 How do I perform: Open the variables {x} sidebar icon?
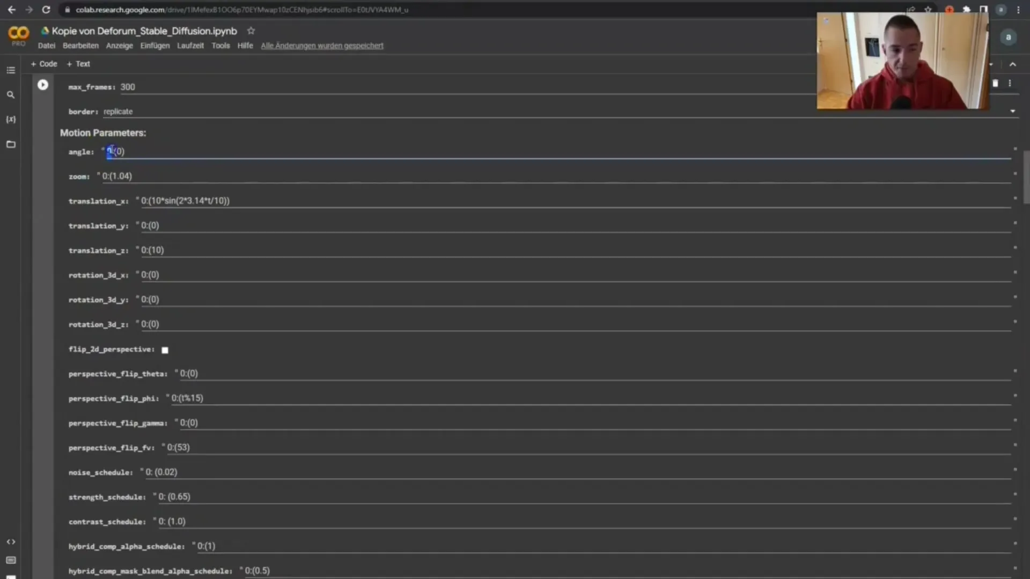tap(11, 119)
